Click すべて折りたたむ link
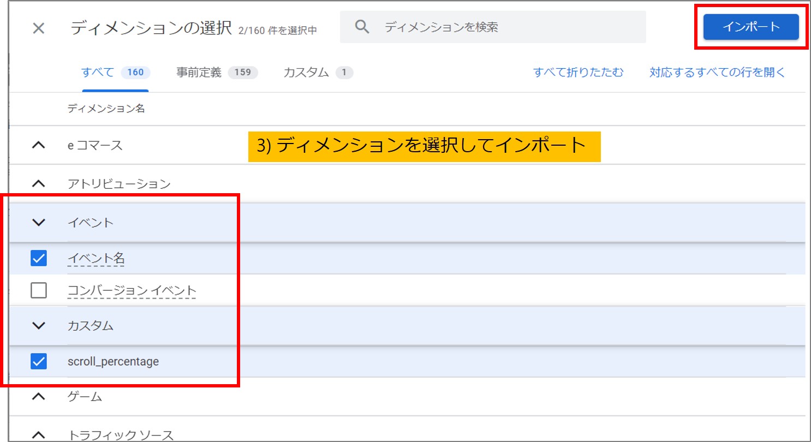811x442 pixels. point(578,73)
